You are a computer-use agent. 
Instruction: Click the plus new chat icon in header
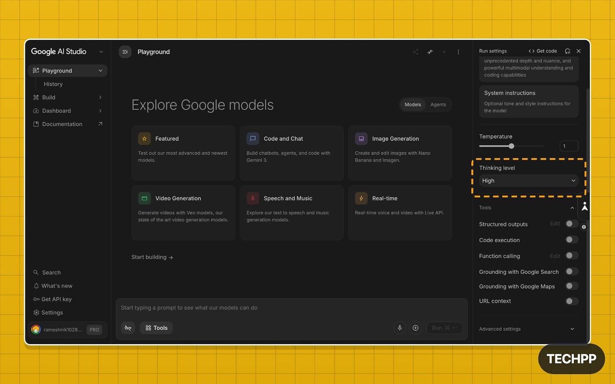click(x=444, y=52)
